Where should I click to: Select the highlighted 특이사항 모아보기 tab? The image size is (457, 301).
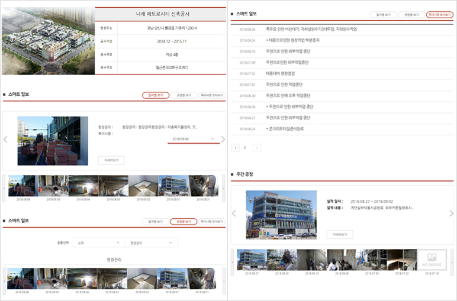click(x=439, y=15)
